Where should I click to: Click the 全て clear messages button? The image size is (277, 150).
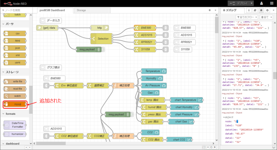click(x=265, y=17)
